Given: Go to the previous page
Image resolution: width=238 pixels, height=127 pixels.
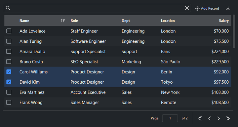Looking at the screenshot, I should 210,118.
